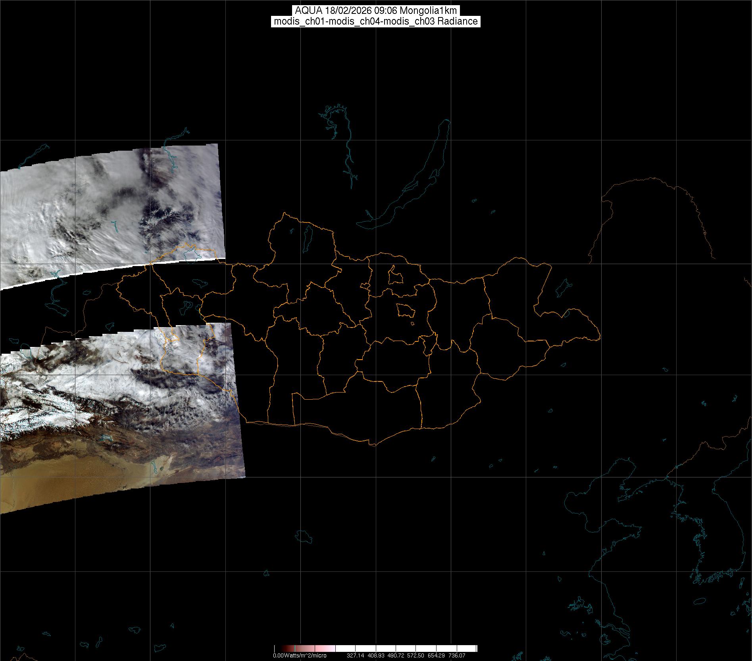This screenshot has height=661, width=752.
Task: Click the modis_ch01-modis_ch04-modis_ch03 Radiance label
Action: tap(375, 21)
